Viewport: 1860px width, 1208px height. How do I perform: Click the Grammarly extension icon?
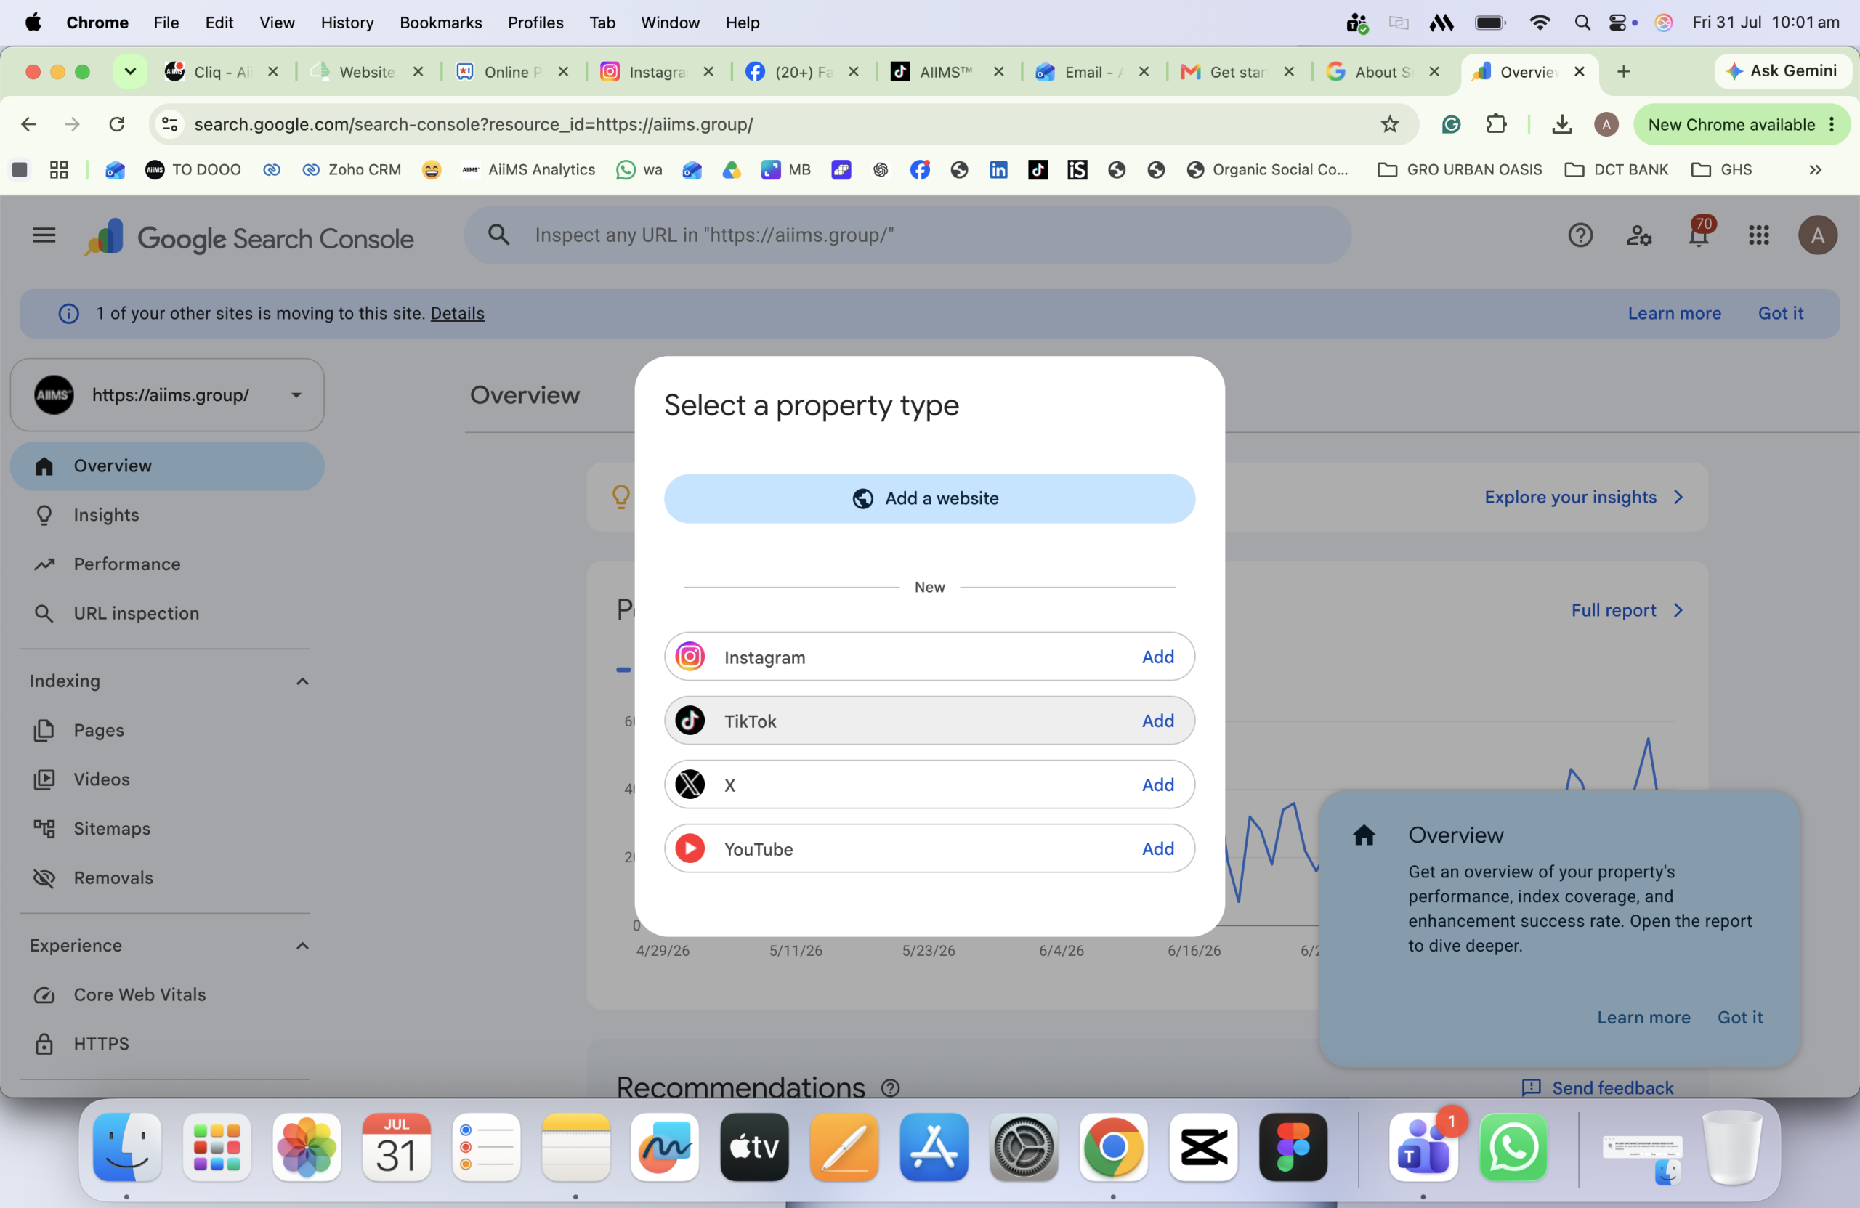(1450, 124)
